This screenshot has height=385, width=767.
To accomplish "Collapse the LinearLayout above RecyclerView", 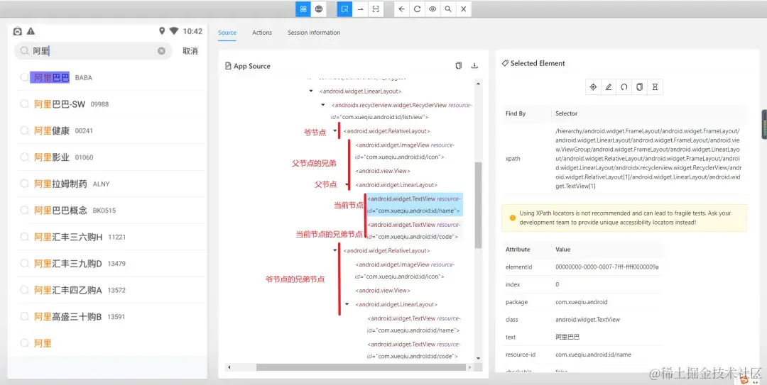I will pos(311,91).
